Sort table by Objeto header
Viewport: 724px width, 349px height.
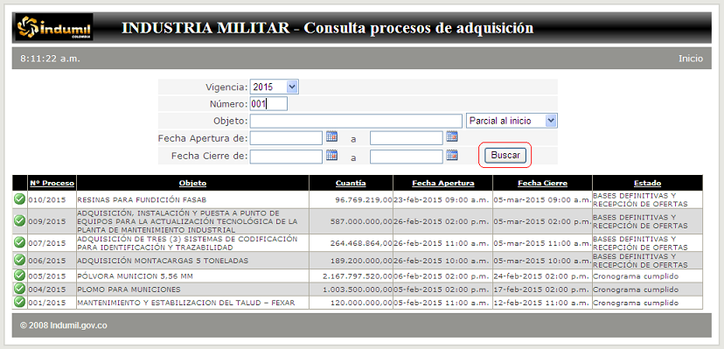(192, 184)
